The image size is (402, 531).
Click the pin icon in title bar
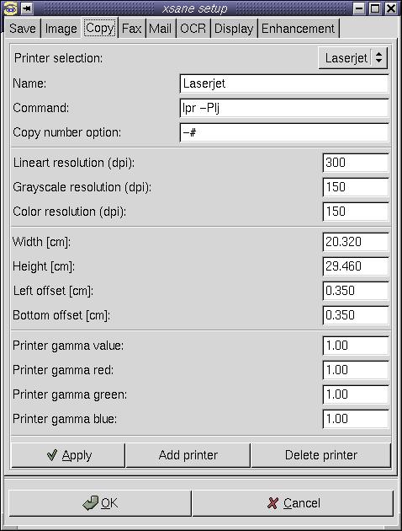coord(27,8)
